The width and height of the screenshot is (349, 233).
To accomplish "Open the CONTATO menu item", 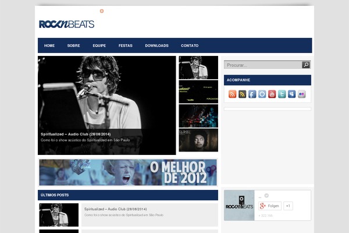I will pyautogui.click(x=190, y=45).
